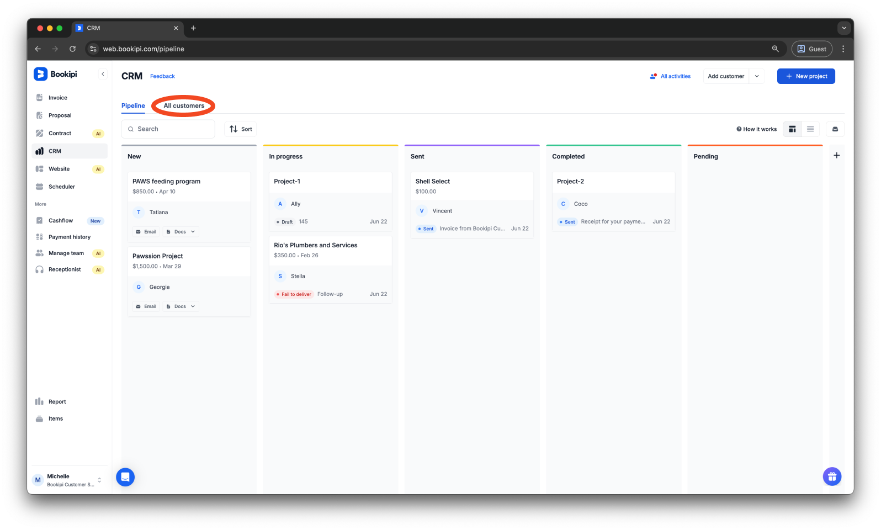
Task: Select CRM in the sidebar
Action: 70,151
